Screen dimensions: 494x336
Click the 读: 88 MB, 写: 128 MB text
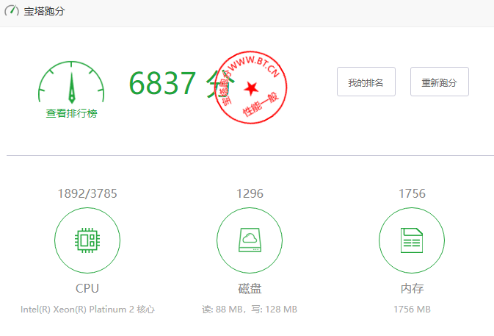(250, 310)
